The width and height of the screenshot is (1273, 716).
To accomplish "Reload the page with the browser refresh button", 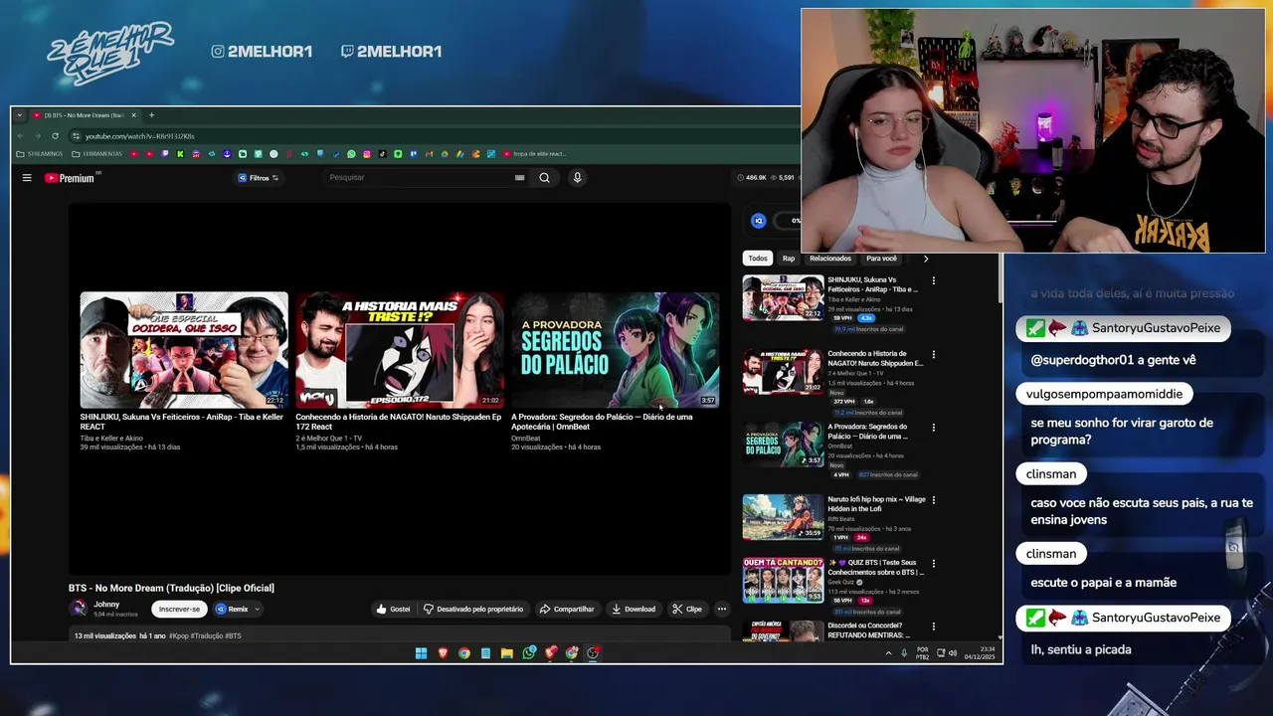I will click(55, 135).
